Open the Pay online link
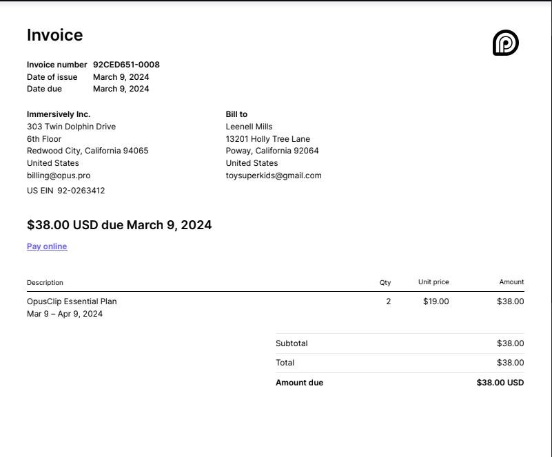This screenshot has width=552, height=457. [x=47, y=246]
